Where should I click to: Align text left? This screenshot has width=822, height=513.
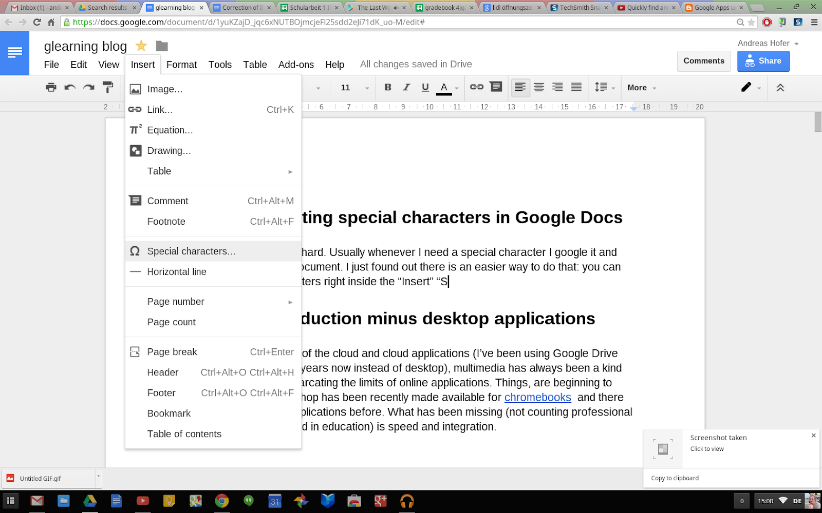pyautogui.click(x=520, y=87)
